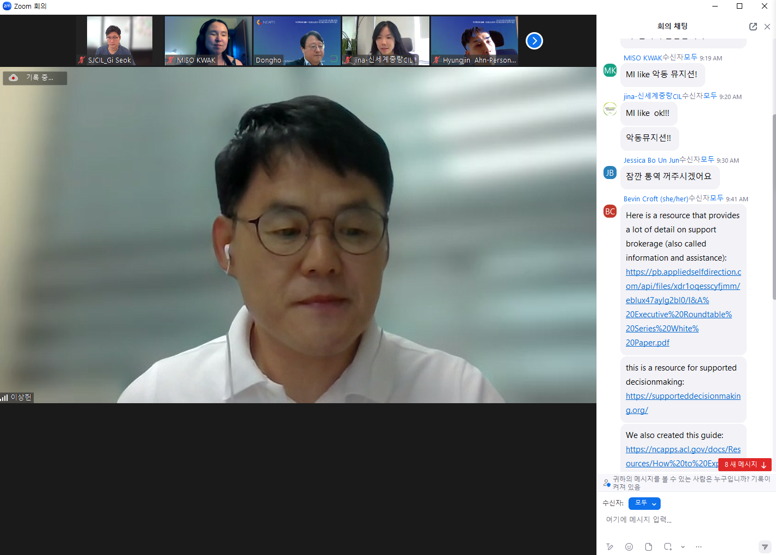Click the text formatting icon in chat
Viewport: 776px width, 555px height.
[609, 547]
